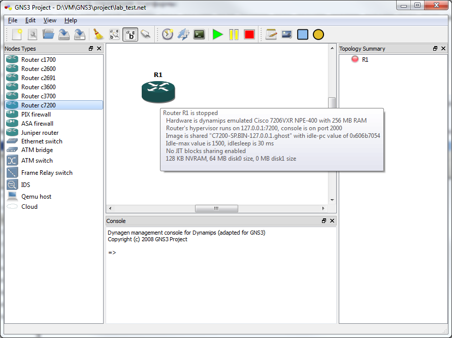The image size is (452, 338).
Task: Select Router c7200 node type
Action: click(54, 105)
